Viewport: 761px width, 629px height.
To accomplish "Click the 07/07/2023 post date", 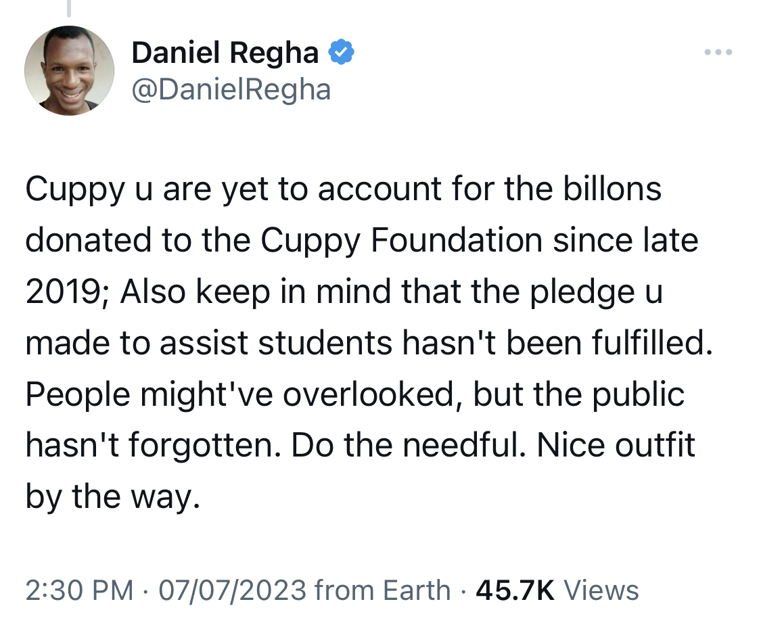I will (233, 590).
